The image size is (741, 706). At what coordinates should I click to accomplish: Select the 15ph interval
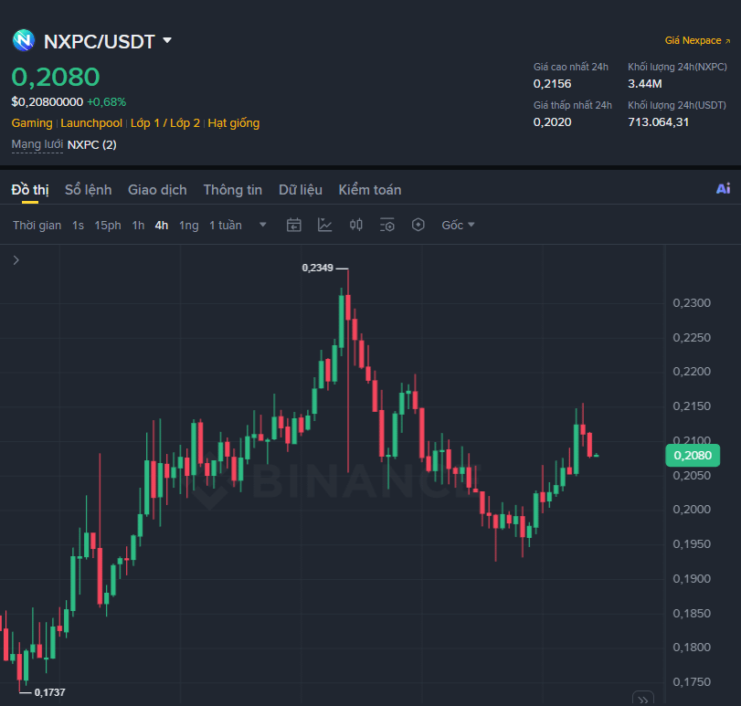[x=108, y=226]
